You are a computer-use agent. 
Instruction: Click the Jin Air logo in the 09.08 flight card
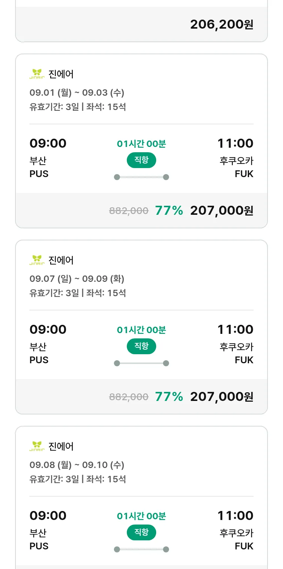[37, 446]
